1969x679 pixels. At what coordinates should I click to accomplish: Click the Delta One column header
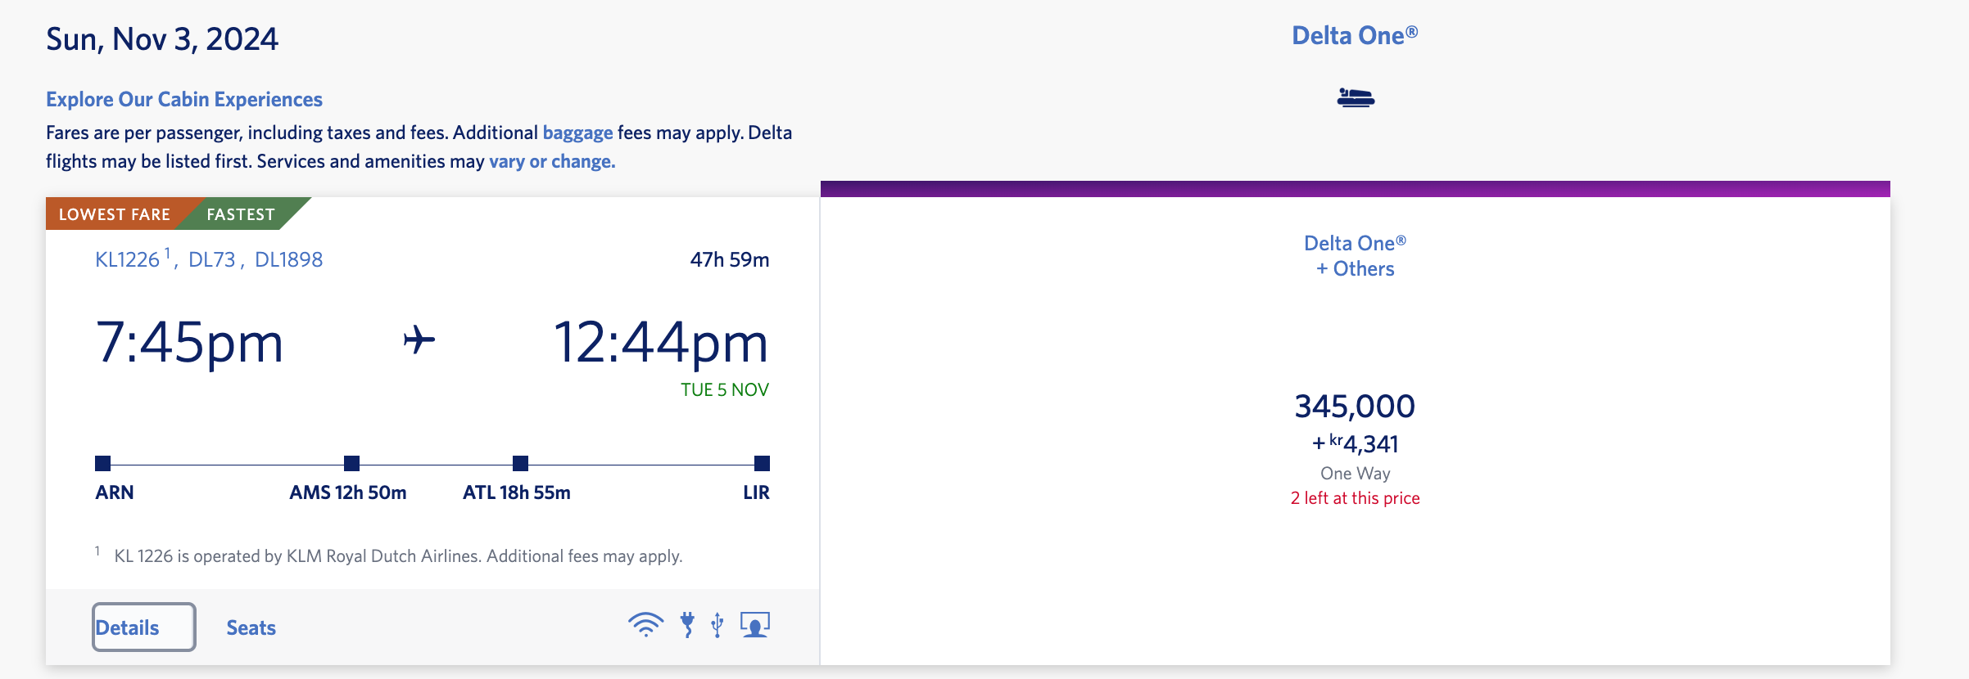coord(1355,35)
